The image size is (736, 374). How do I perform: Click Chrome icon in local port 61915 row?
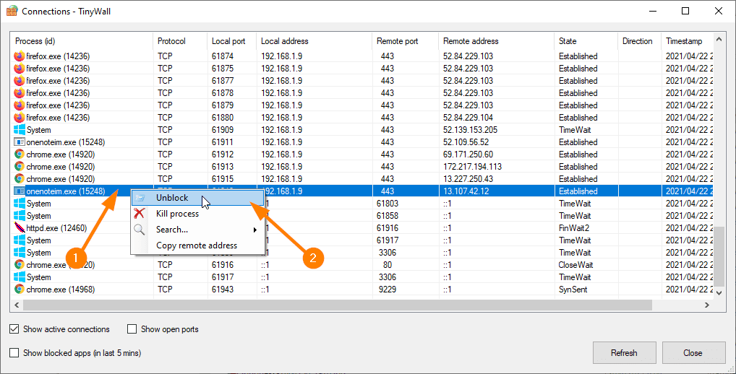coord(20,178)
